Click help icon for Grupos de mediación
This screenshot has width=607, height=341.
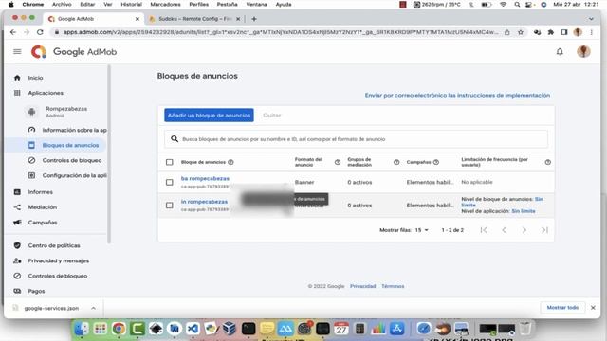396,162
